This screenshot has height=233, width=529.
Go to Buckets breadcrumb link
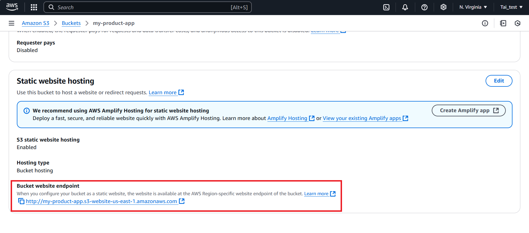tap(71, 23)
